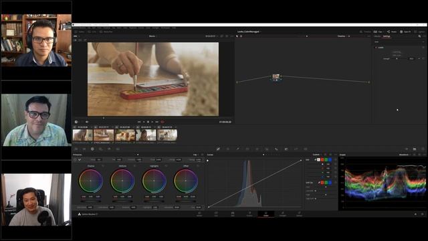This screenshot has width=428, height=241.
Task: Open the Power Window palette icon
Action: pyautogui.click(x=247, y=149)
